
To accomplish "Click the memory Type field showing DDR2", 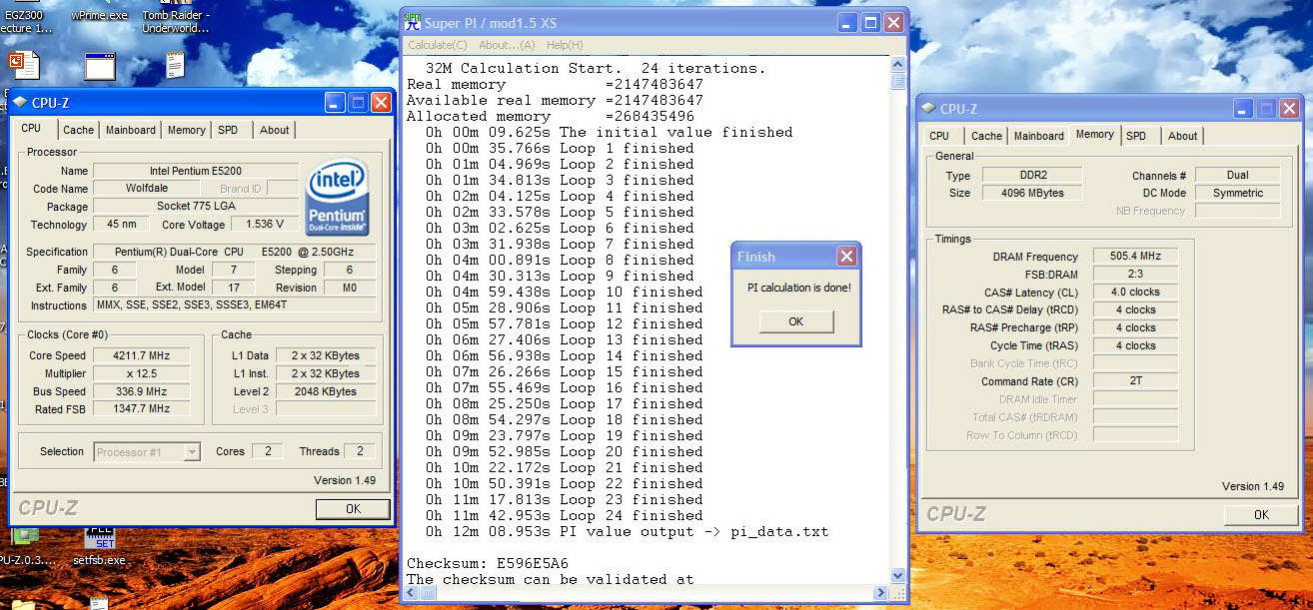I will 1032,175.
